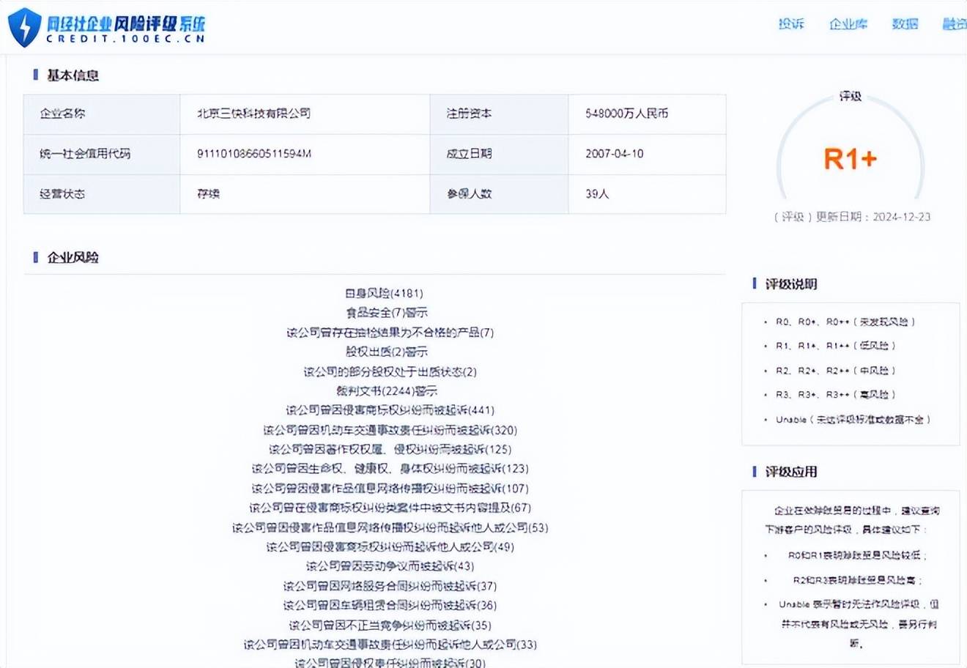
Task: Select the R1+ rating badge
Action: pyautogui.click(x=851, y=158)
